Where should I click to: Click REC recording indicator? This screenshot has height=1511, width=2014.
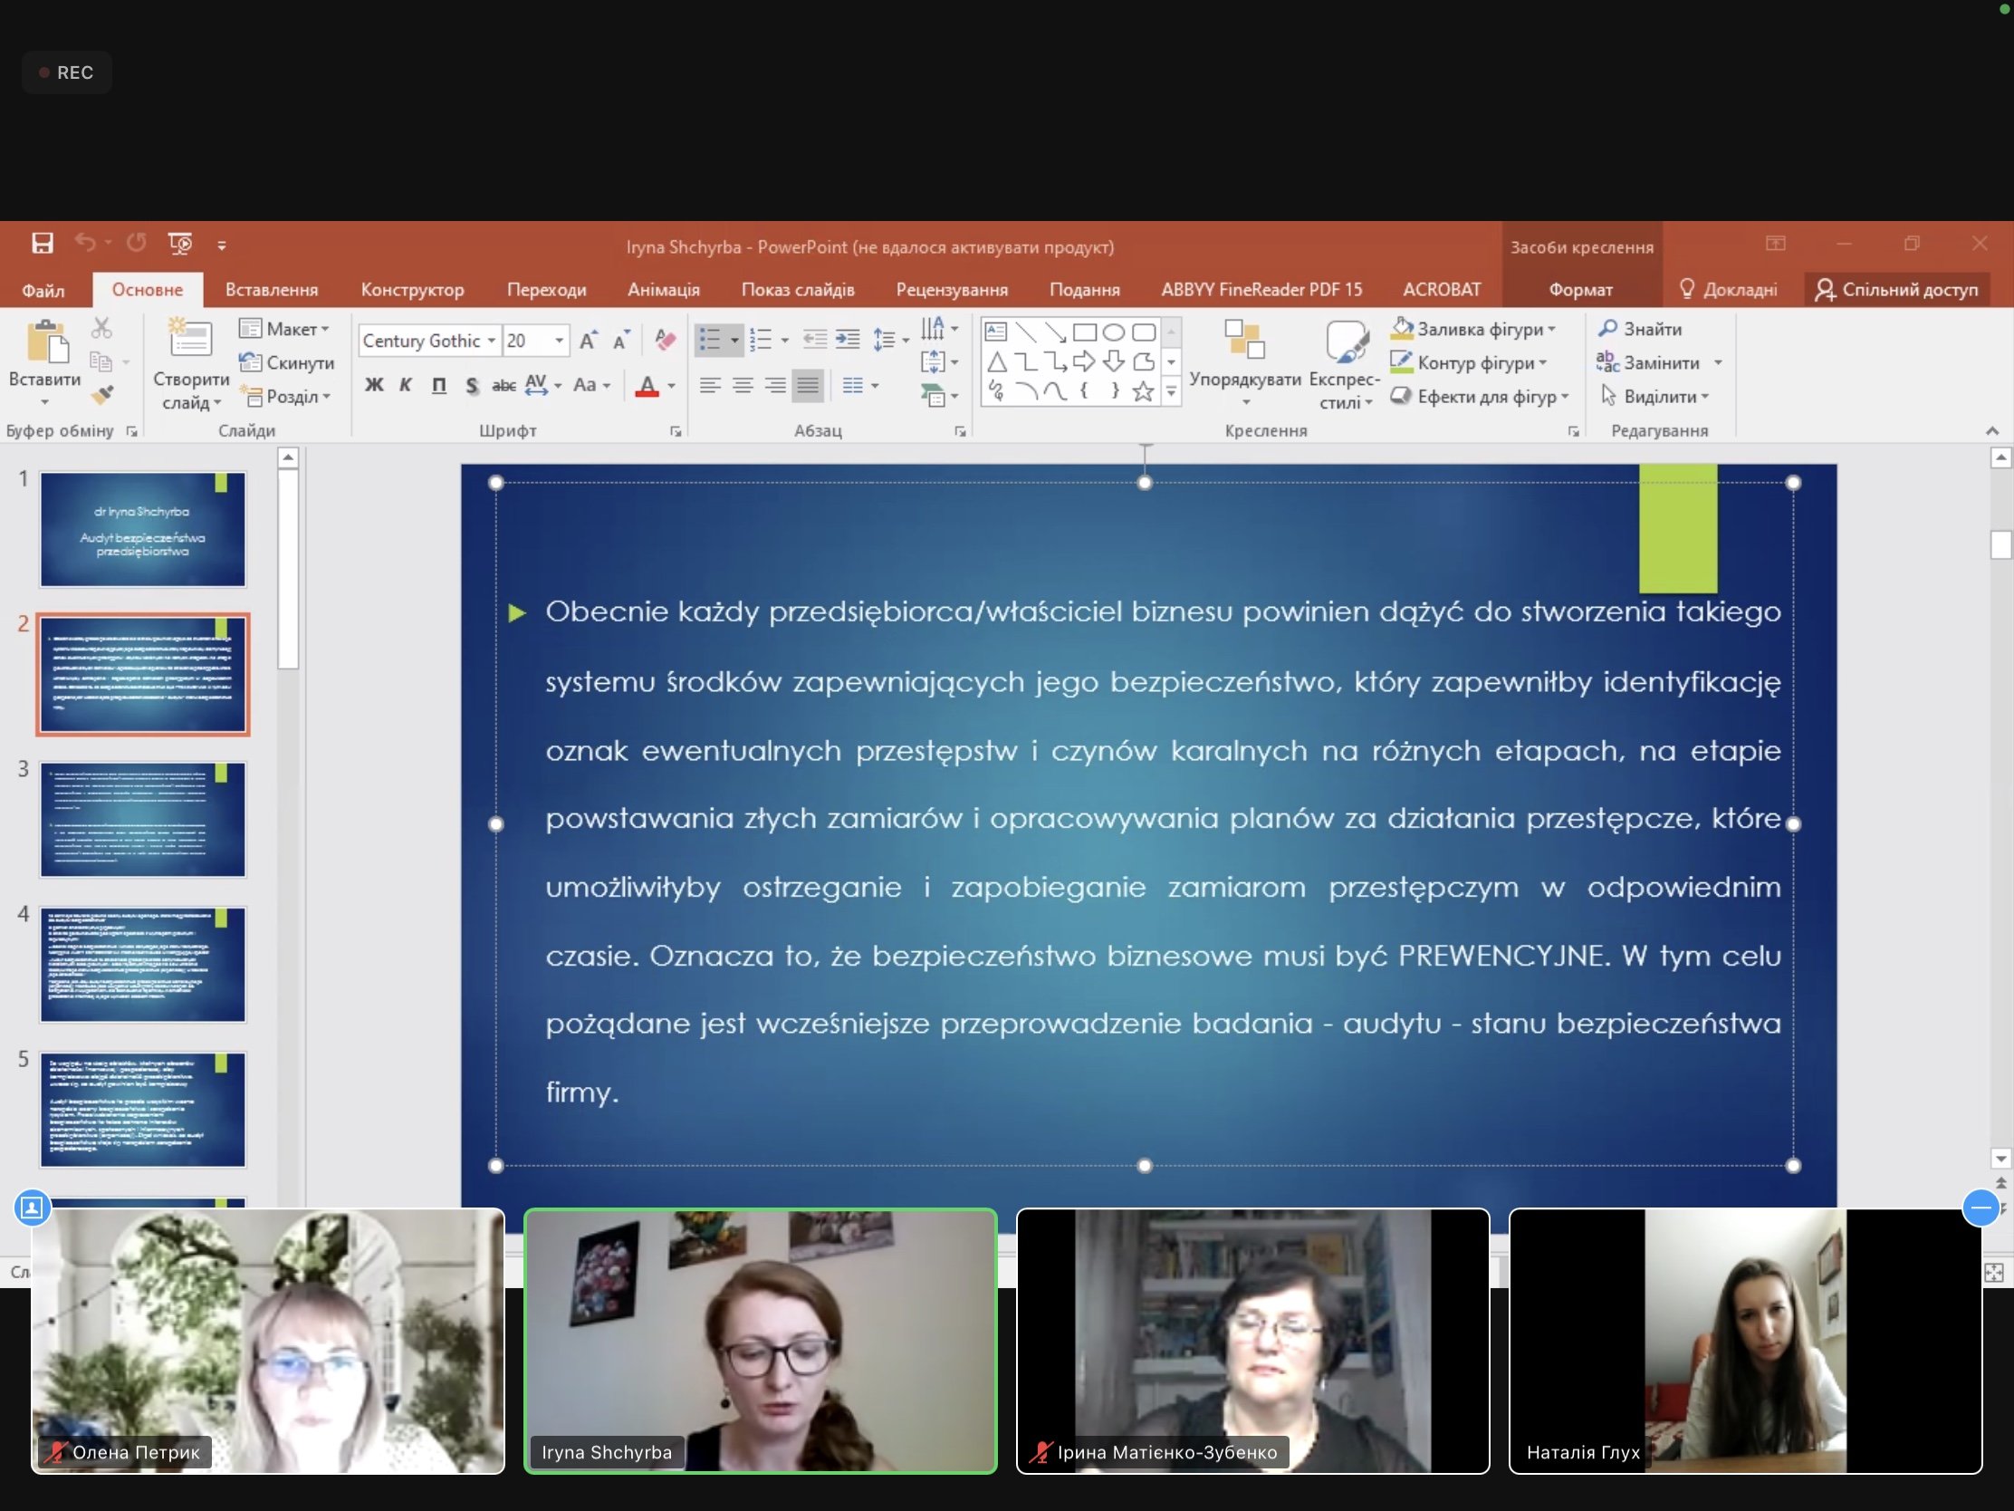pyautogui.click(x=66, y=72)
